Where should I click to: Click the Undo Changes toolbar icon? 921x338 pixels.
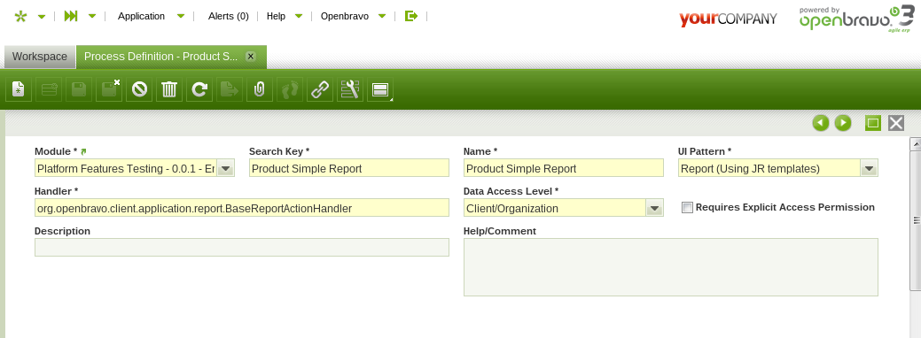[139, 89]
